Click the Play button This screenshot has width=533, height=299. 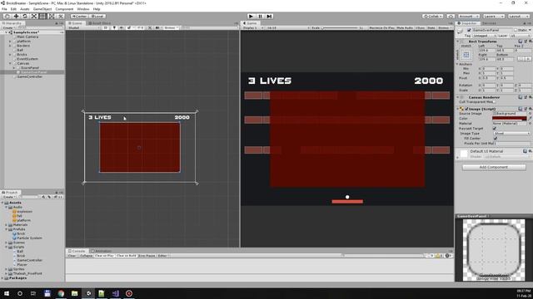[x=251, y=17]
